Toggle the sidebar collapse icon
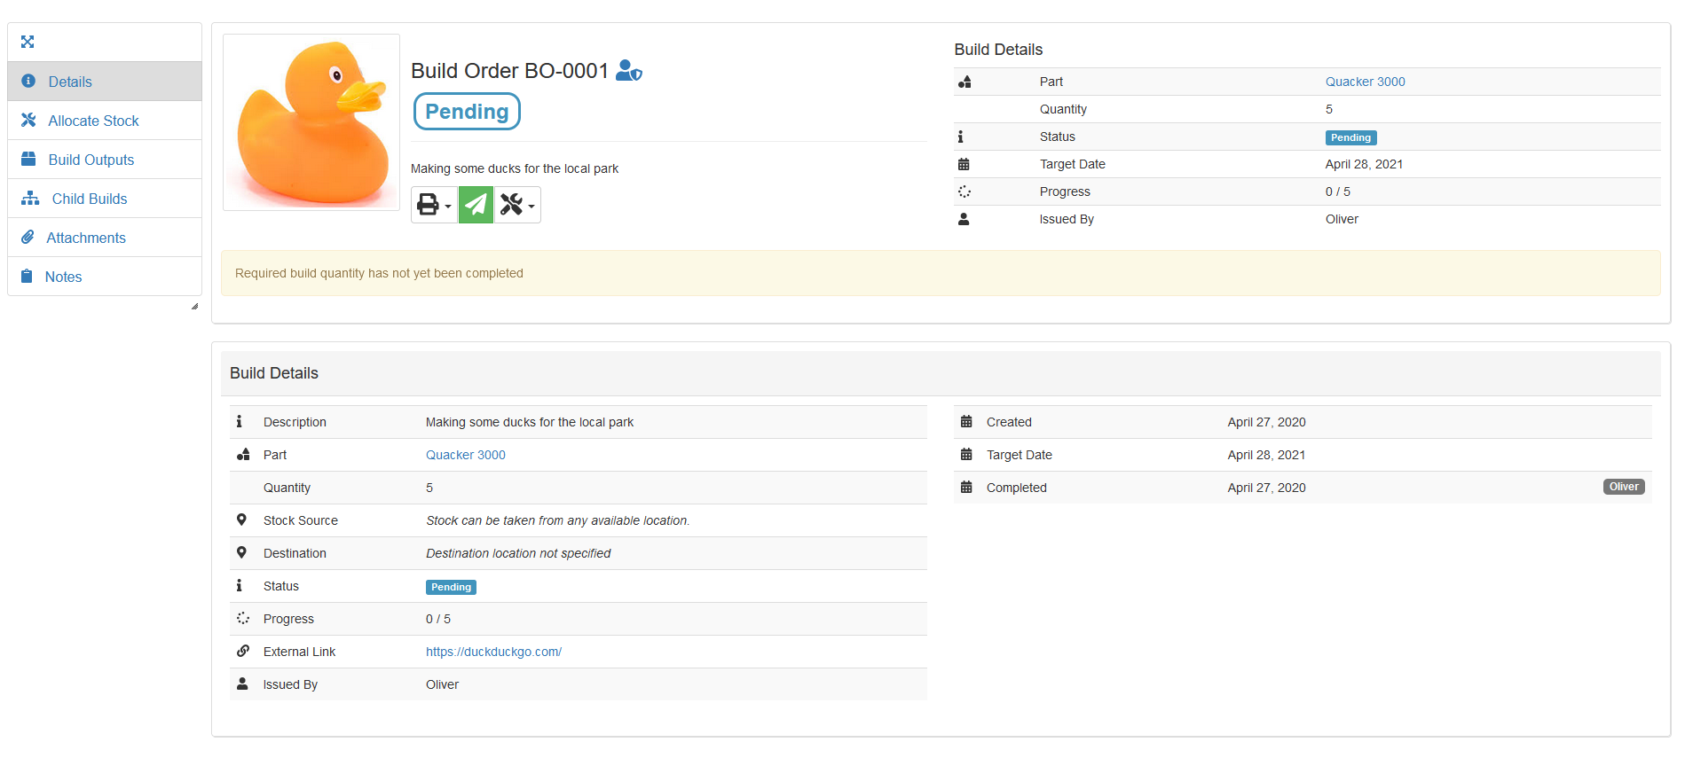The height and width of the screenshot is (758, 1685). click(x=28, y=42)
